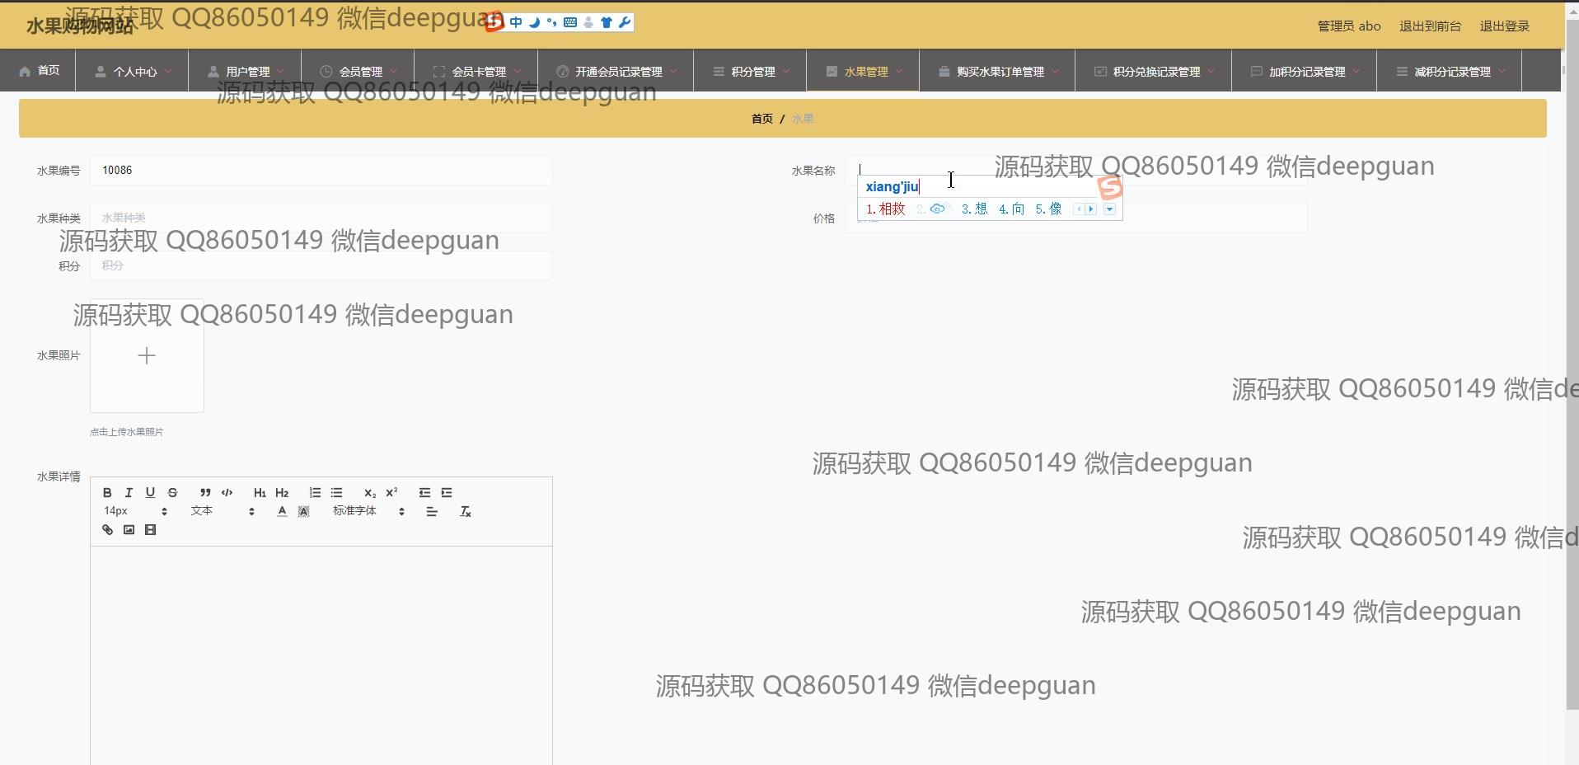
Task: Open the 标准字体 font family dropdown
Action: (x=368, y=511)
